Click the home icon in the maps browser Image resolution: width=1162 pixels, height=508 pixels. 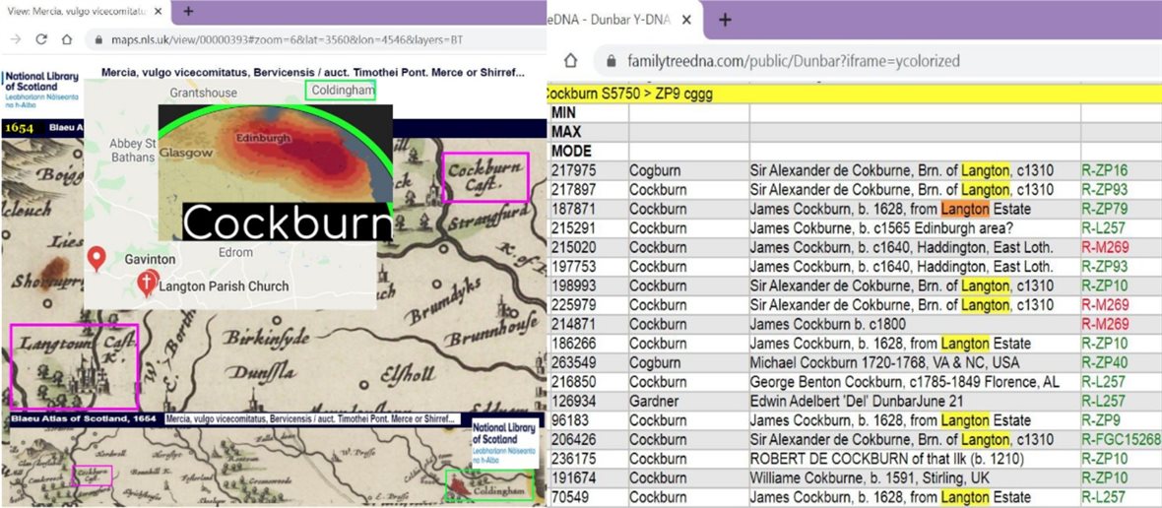pos(66,39)
